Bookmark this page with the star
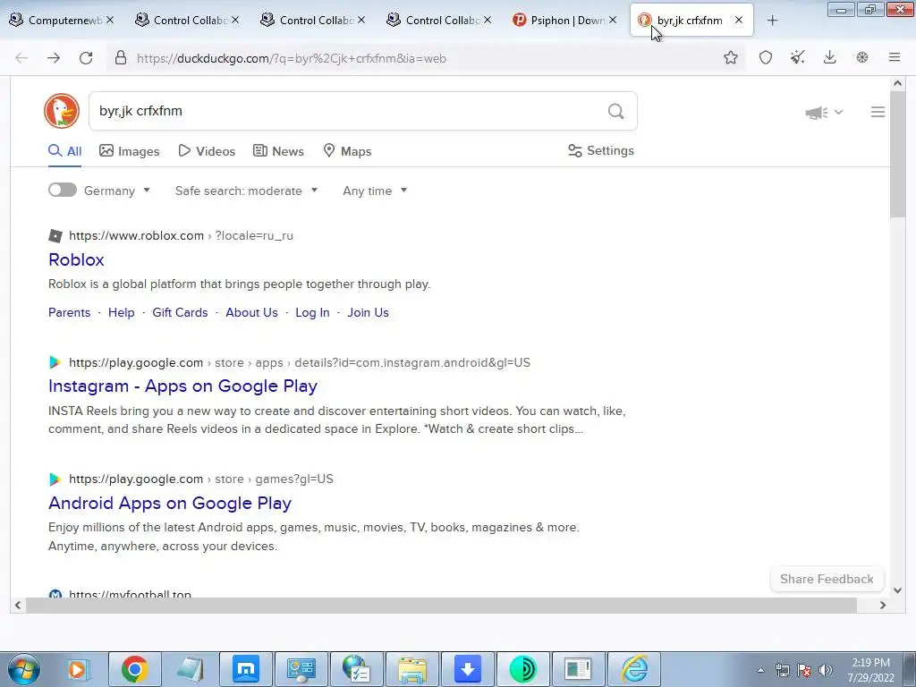Image resolution: width=916 pixels, height=687 pixels. coord(730,57)
